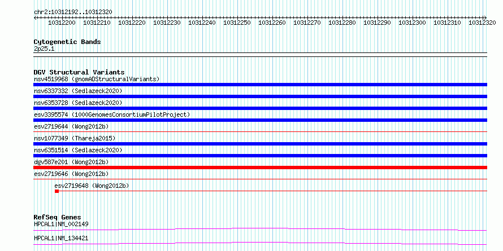503x251 pixels.
Task: Open variant esv2719646 Wong2012b label
Action: click(71, 174)
